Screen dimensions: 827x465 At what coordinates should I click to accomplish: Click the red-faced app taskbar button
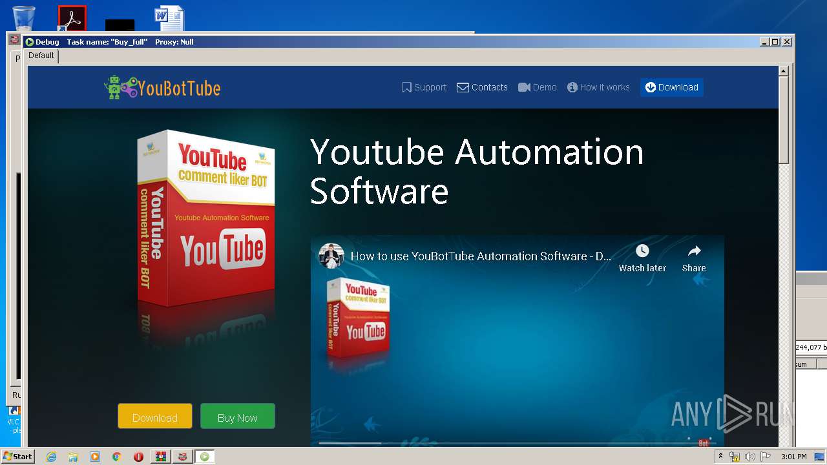[182, 457]
